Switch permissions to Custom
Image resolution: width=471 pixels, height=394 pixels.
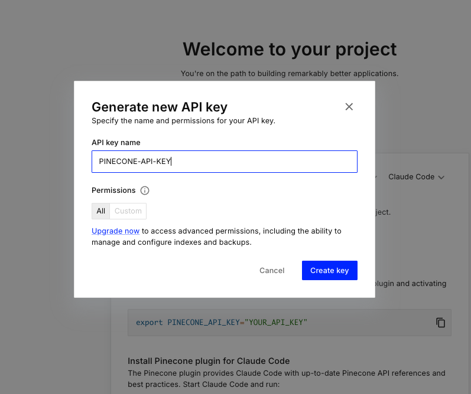(128, 211)
